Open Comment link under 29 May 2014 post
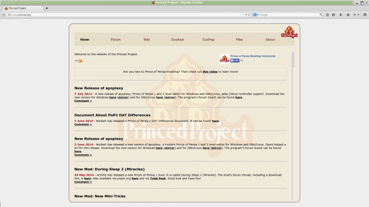This screenshot has width=369, height=207. click(x=83, y=182)
